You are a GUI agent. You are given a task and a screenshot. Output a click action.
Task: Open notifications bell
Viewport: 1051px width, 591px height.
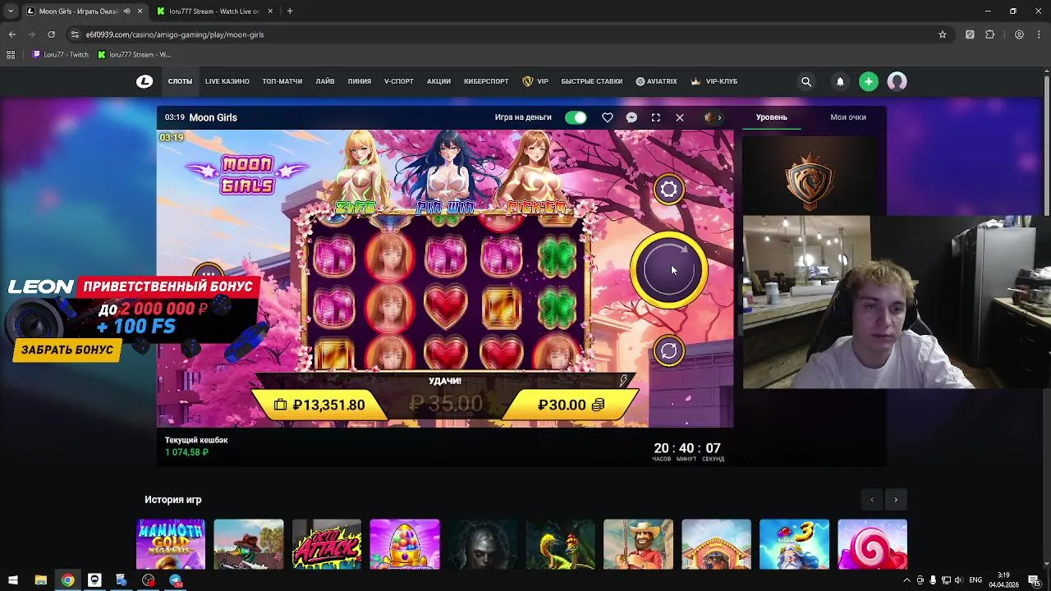tap(840, 81)
